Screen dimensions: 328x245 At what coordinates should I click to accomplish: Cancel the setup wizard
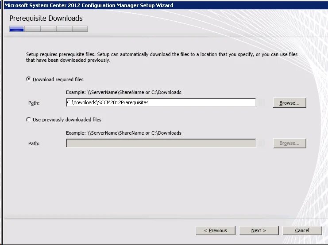(302, 230)
